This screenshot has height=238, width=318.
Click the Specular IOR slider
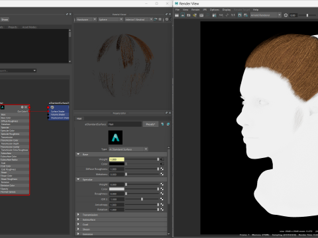point(142,199)
